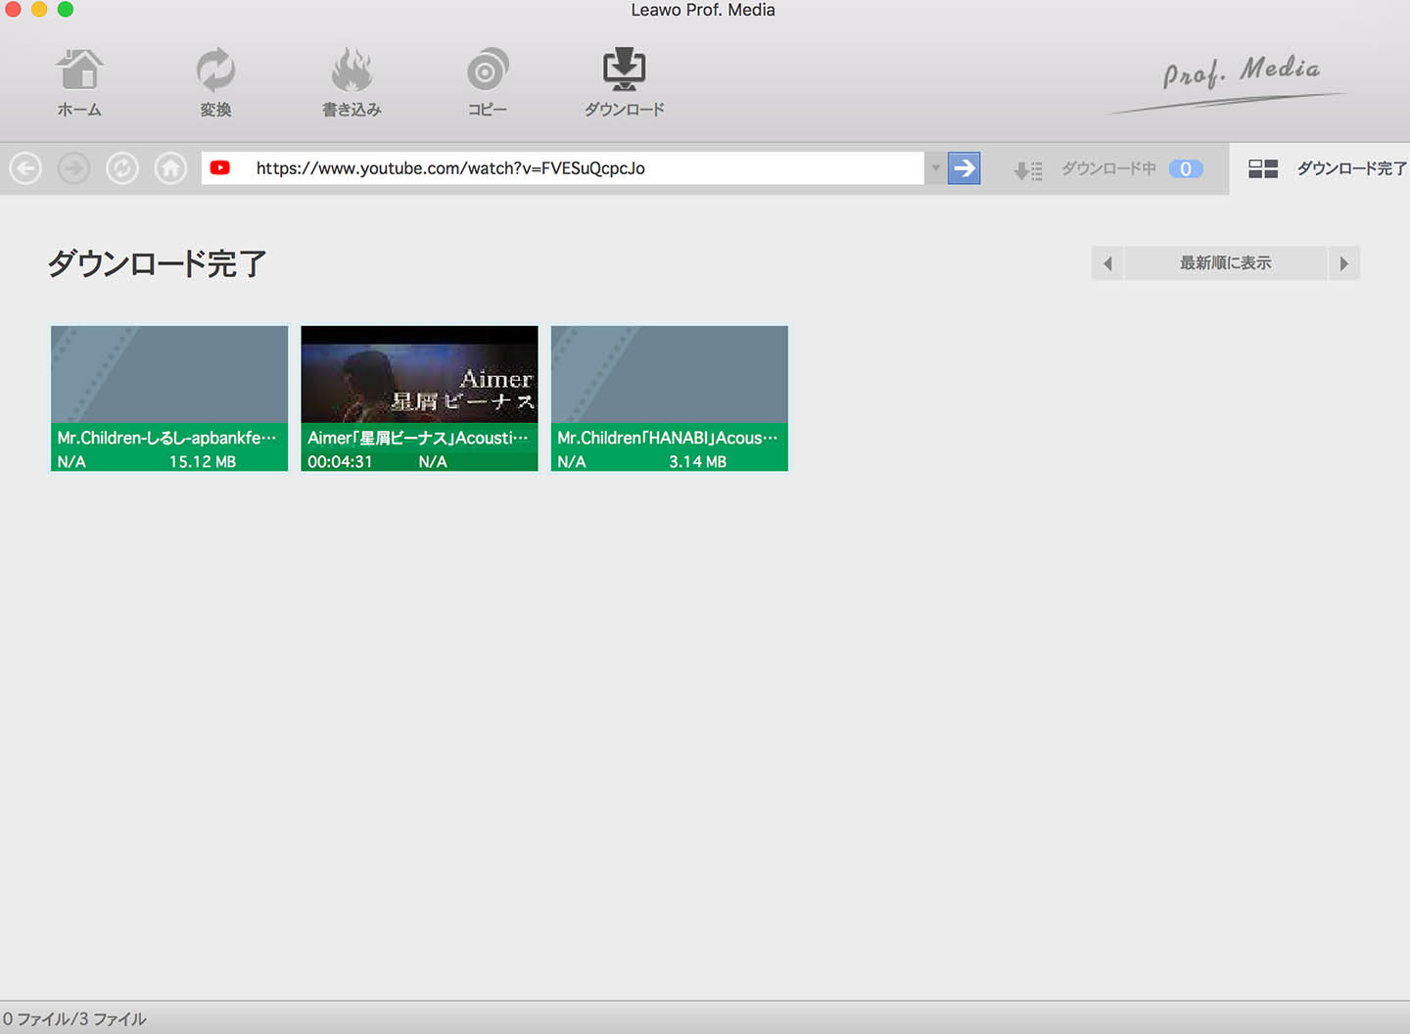Screen dimensions: 1410x1034
Task: Click the next sort order right arrow
Action: [x=1343, y=263]
